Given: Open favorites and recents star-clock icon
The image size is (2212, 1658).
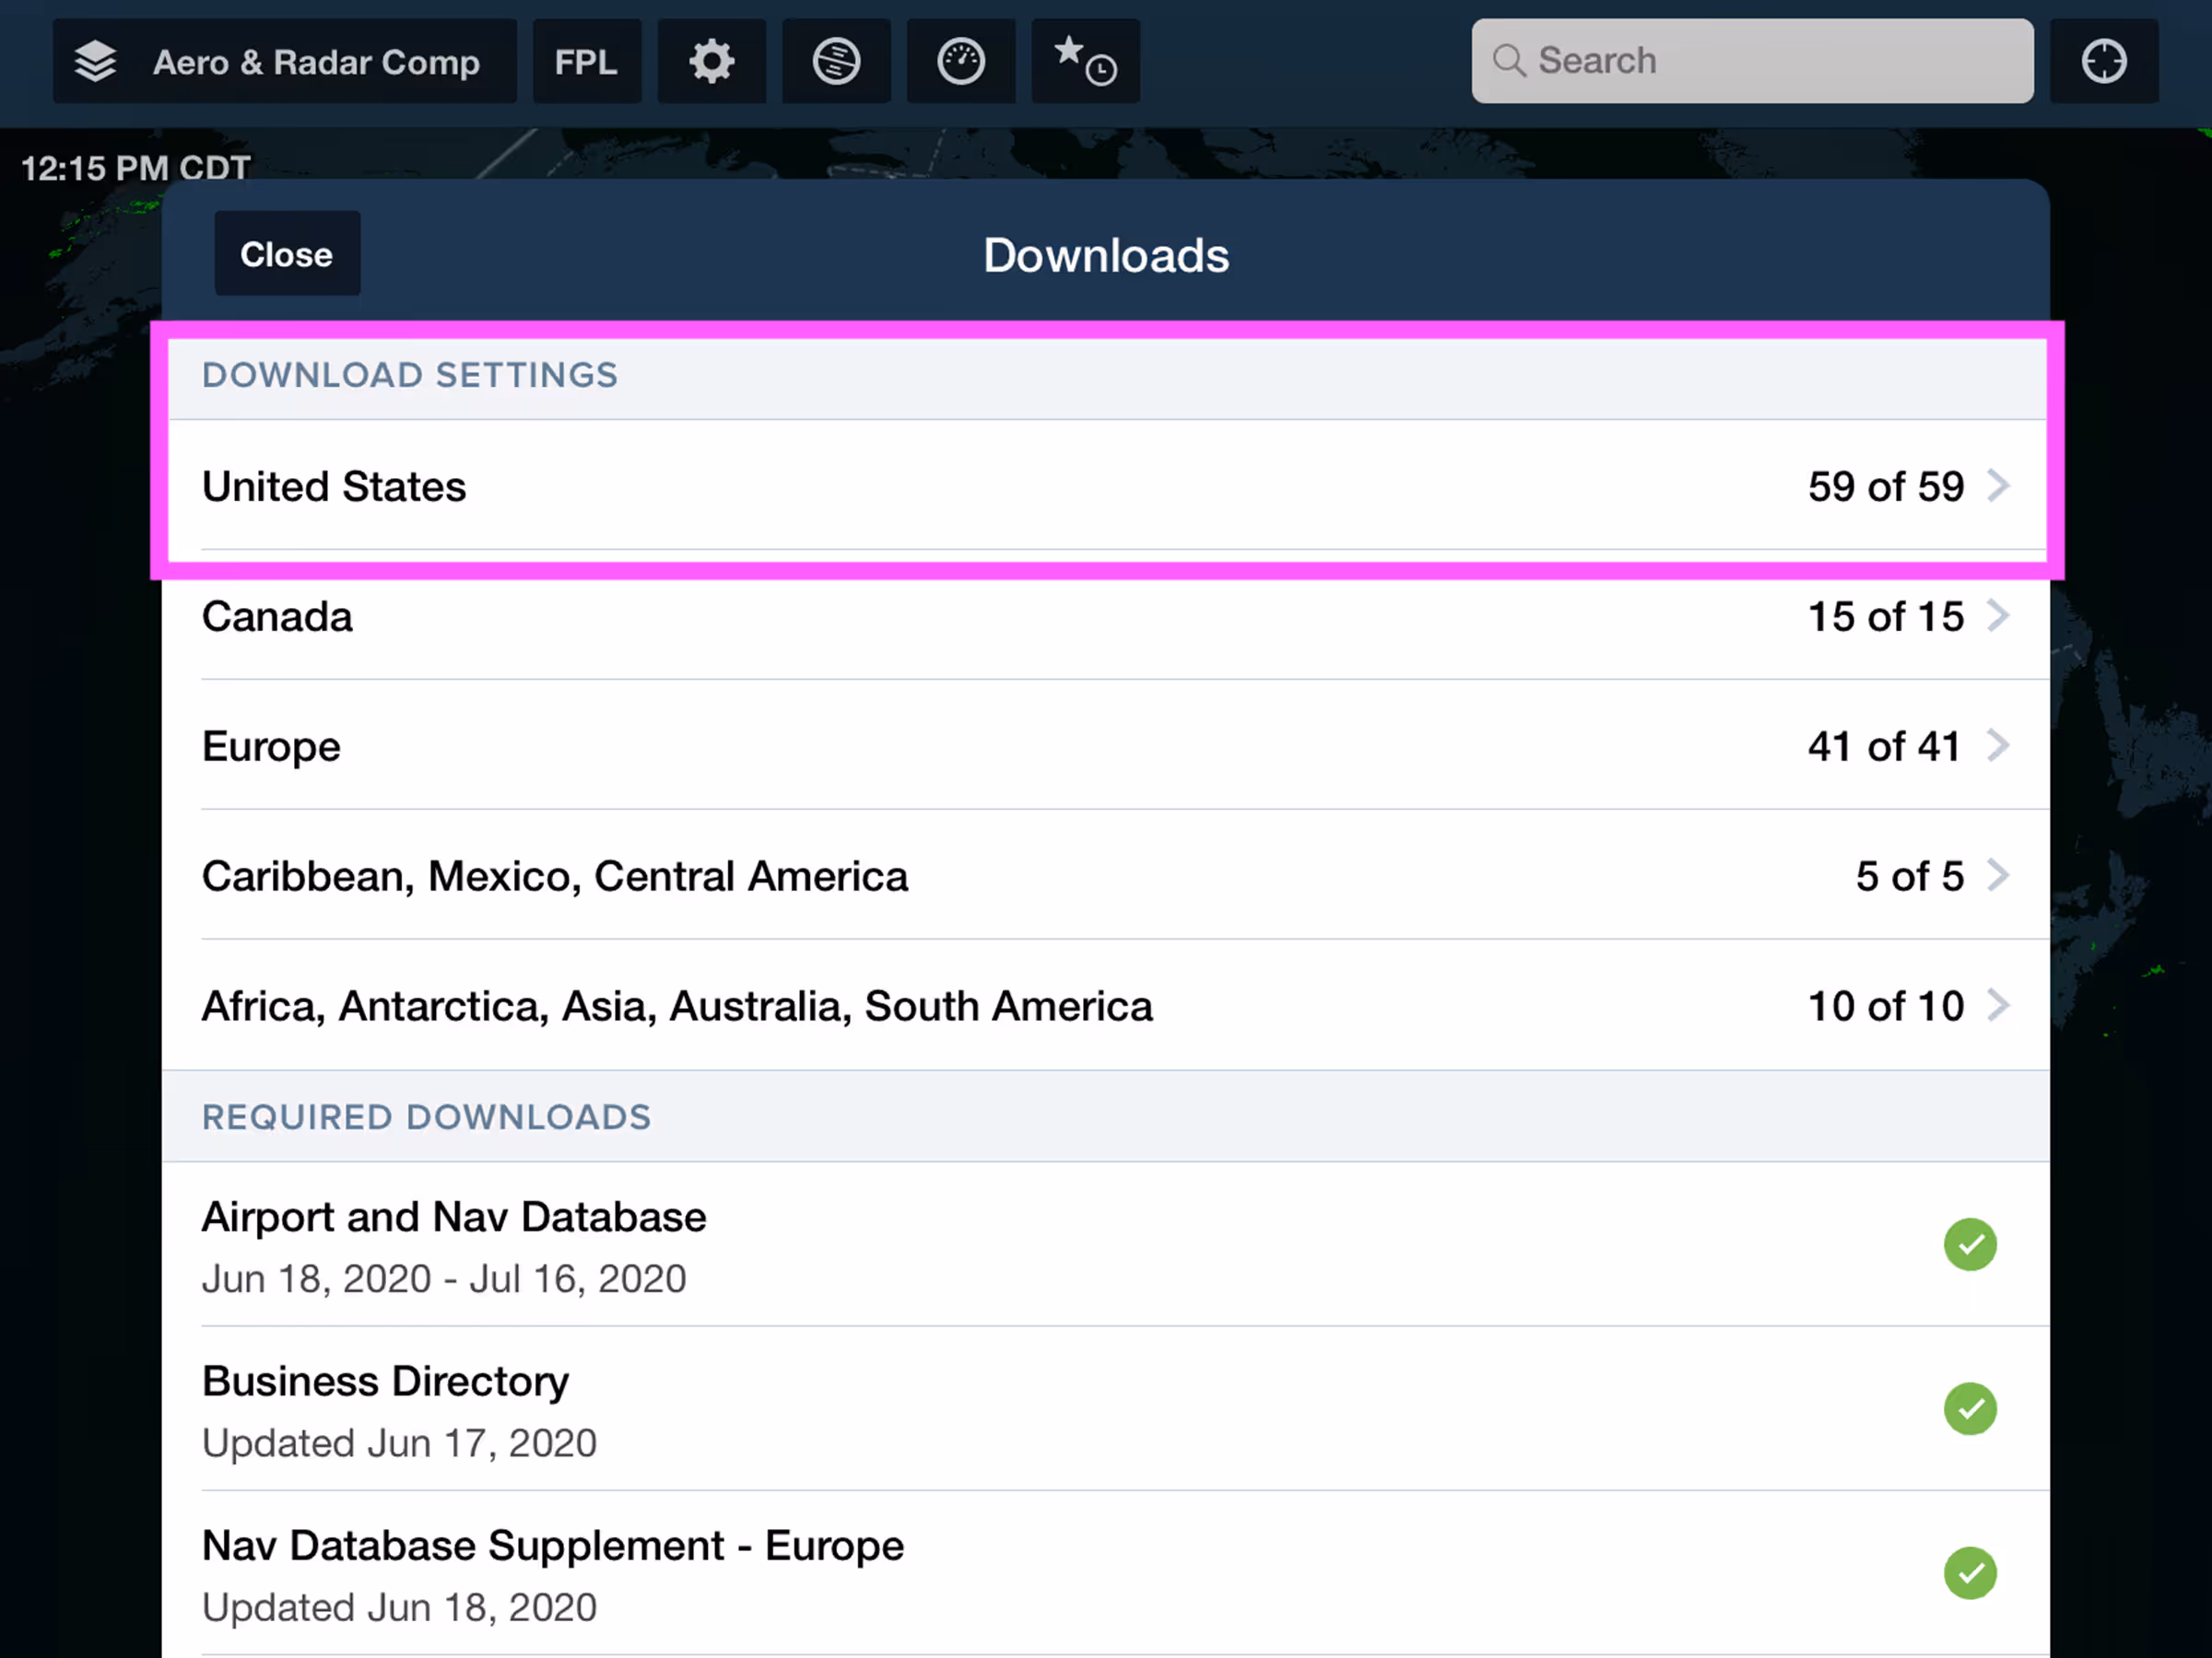Looking at the screenshot, I should point(1085,62).
